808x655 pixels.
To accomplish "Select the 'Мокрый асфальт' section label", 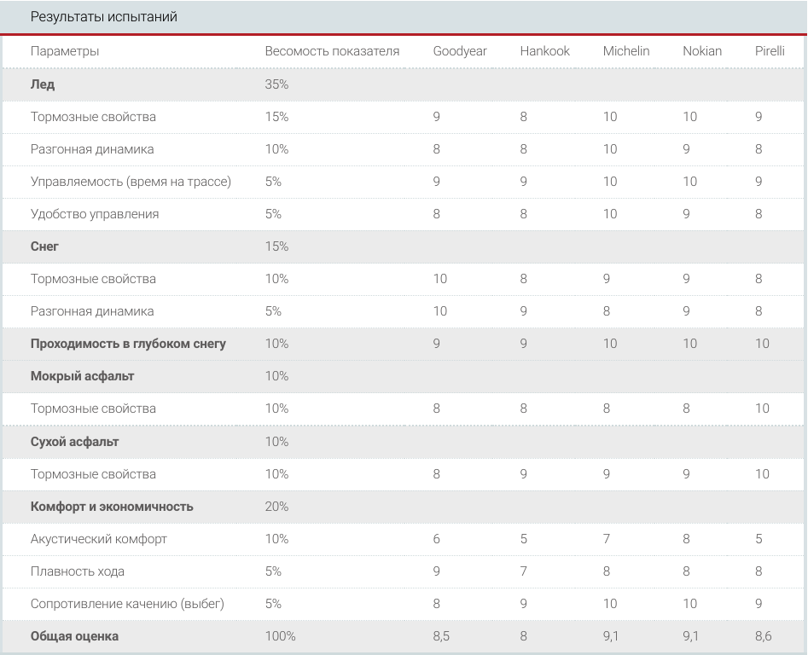I will (82, 376).
